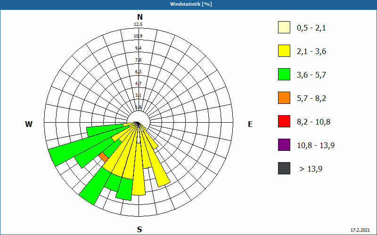Click the 10,9 ring scale value
Image resolution: width=377 pixels, height=235 pixels.
(x=138, y=36)
